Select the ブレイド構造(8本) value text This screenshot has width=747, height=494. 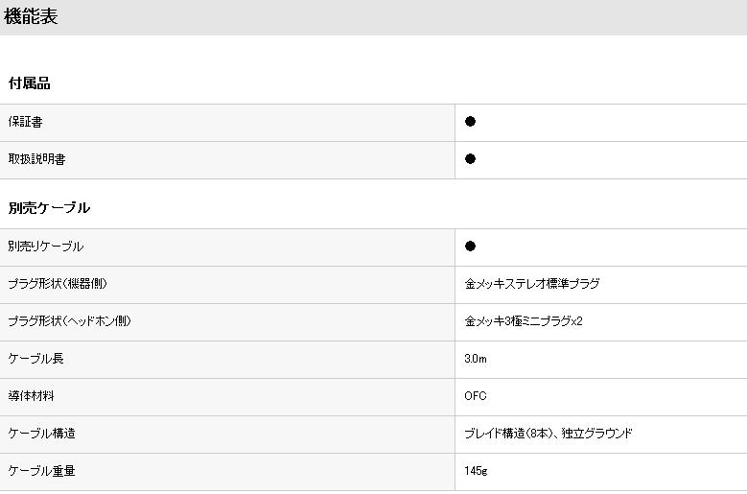508,434
